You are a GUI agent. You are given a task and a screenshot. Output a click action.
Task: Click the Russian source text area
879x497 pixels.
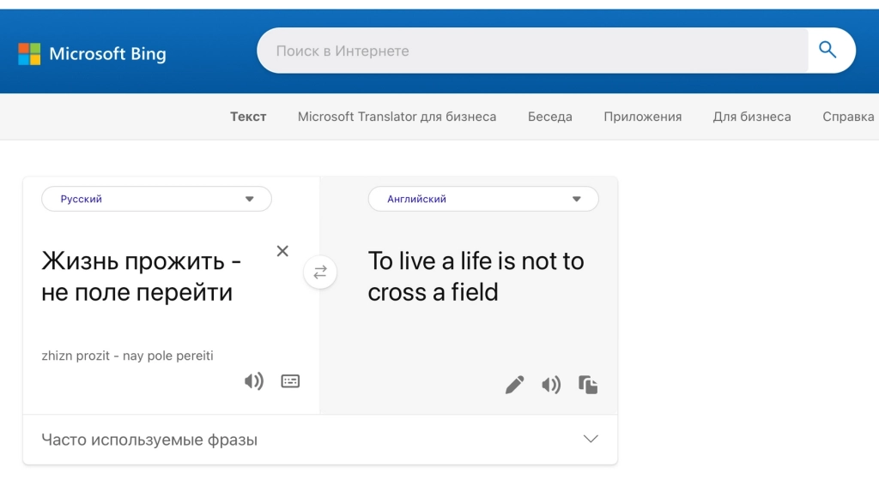tap(142, 277)
